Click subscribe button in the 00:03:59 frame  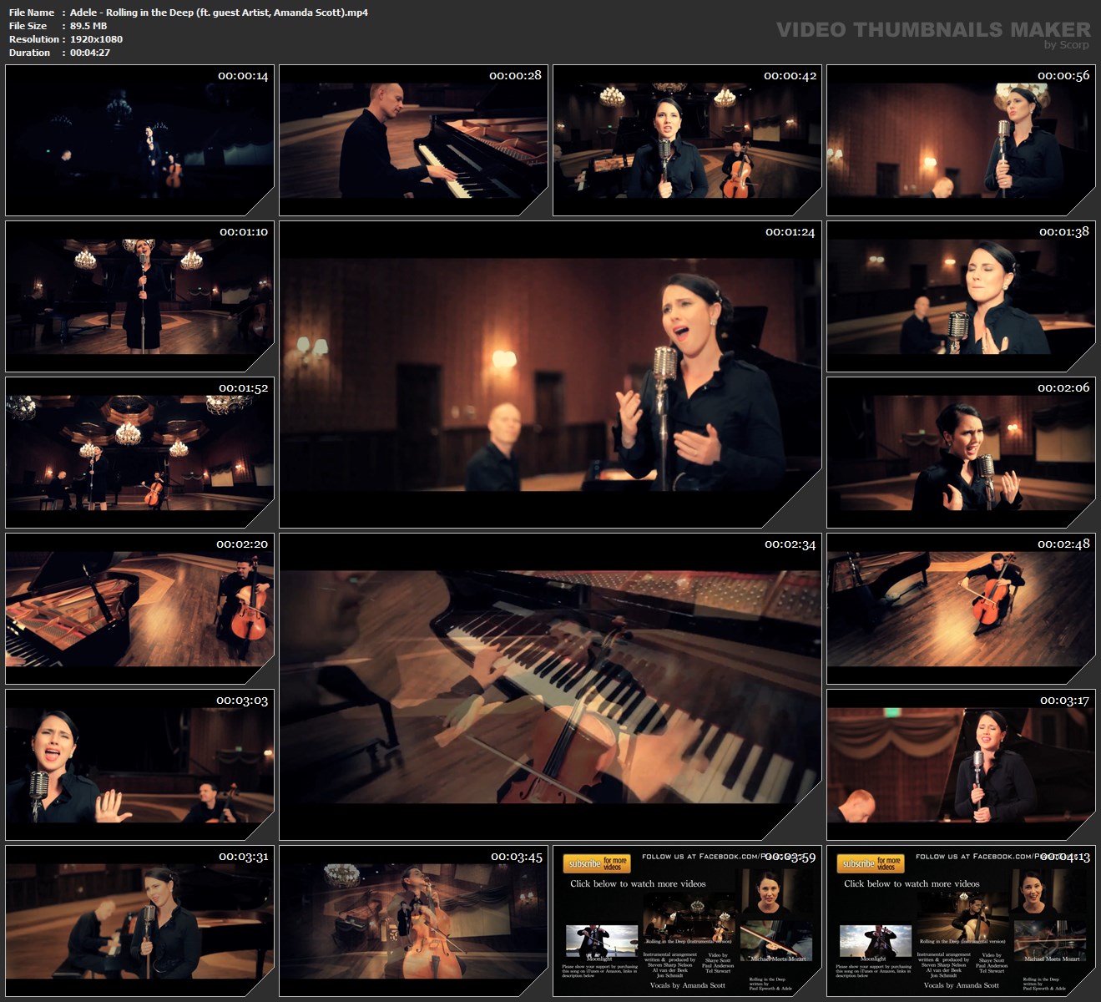coord(597,863)
